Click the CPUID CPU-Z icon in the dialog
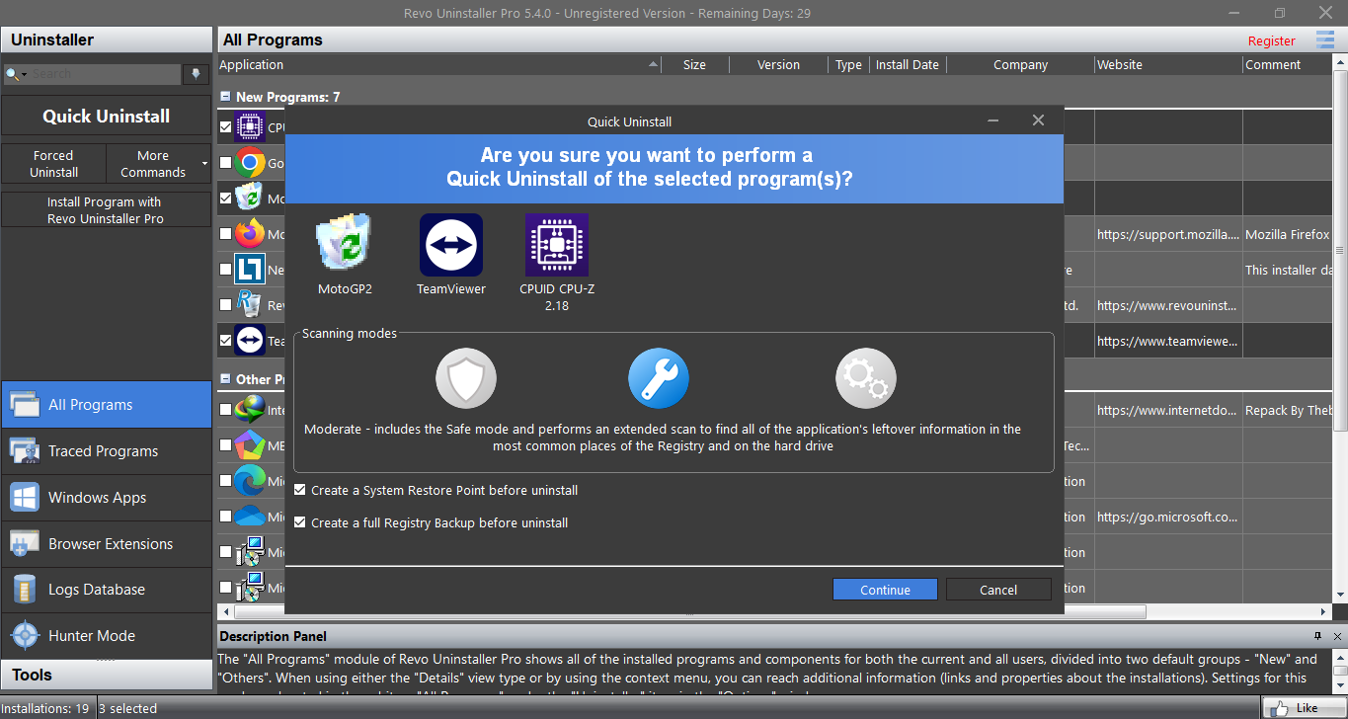 coord(557,245)
